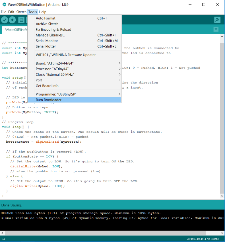Screen dimensions: 225x242
Task: Select Fix Encoding & Reload
Action: [x=75, y=30]
